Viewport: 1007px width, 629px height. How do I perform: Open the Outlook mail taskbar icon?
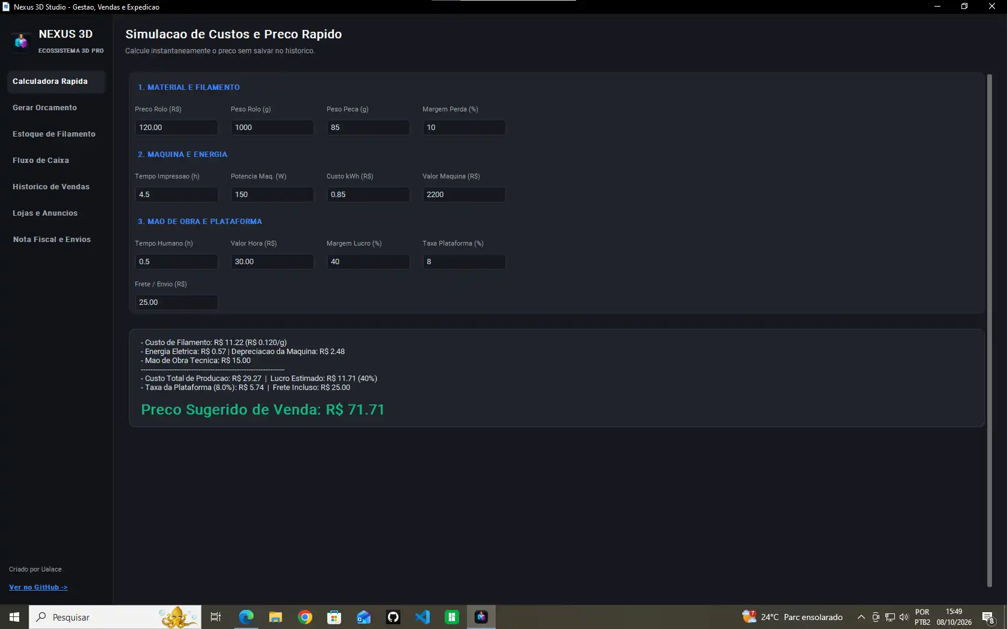click(364, 617)
